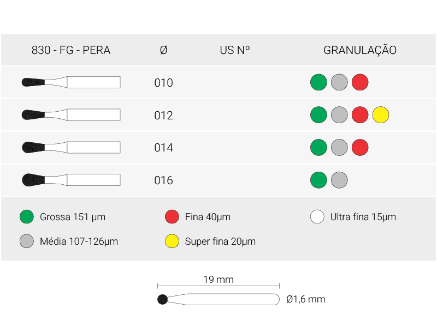Click the white Ultra fina legend circle
Image resolution: width=437 pixels, height=327 pixels.
[317, 217]
